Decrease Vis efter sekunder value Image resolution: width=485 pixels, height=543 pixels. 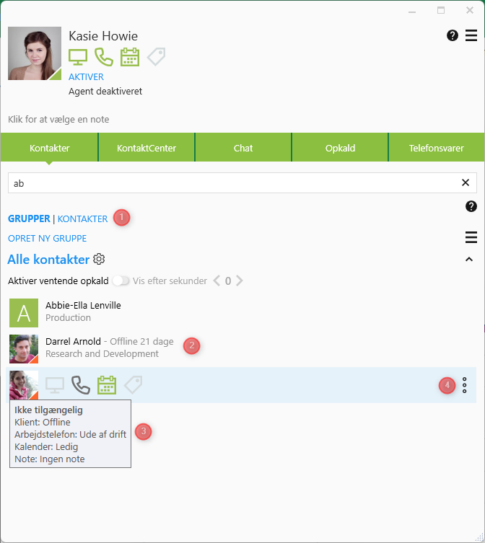coord(217,281)
